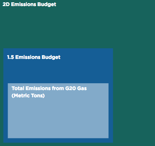The image size is (155, 146).
Task: Click the word "Budget" in the 1.5 label
Action: [x=51, y=57]
